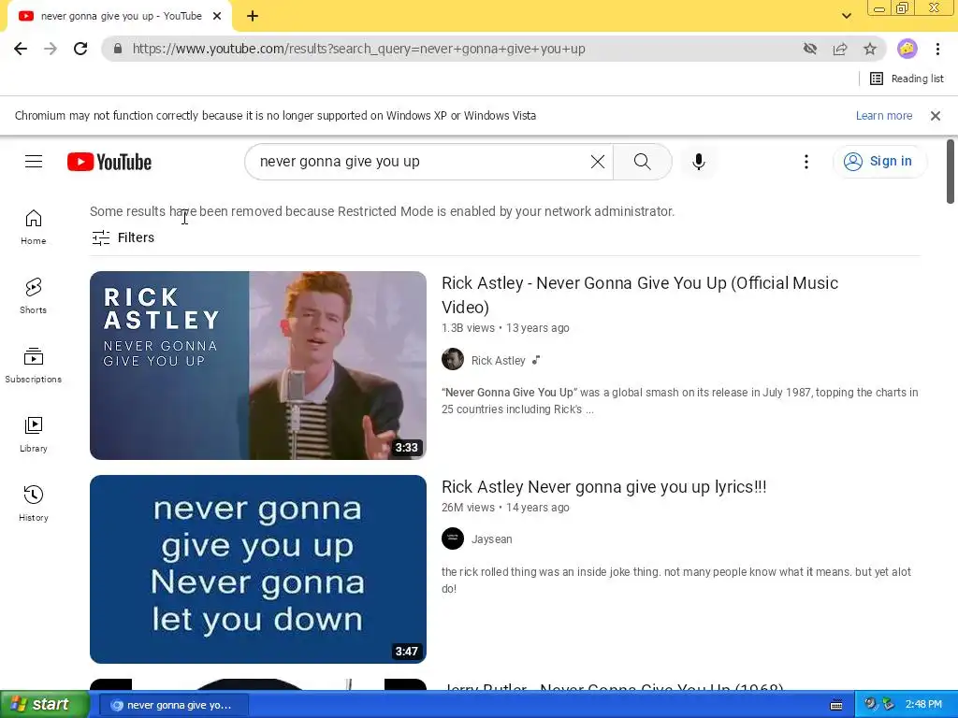Select the 'never gonna give you up - YouTube' tab
Screen dimensions: 958x718
(121, 17)
